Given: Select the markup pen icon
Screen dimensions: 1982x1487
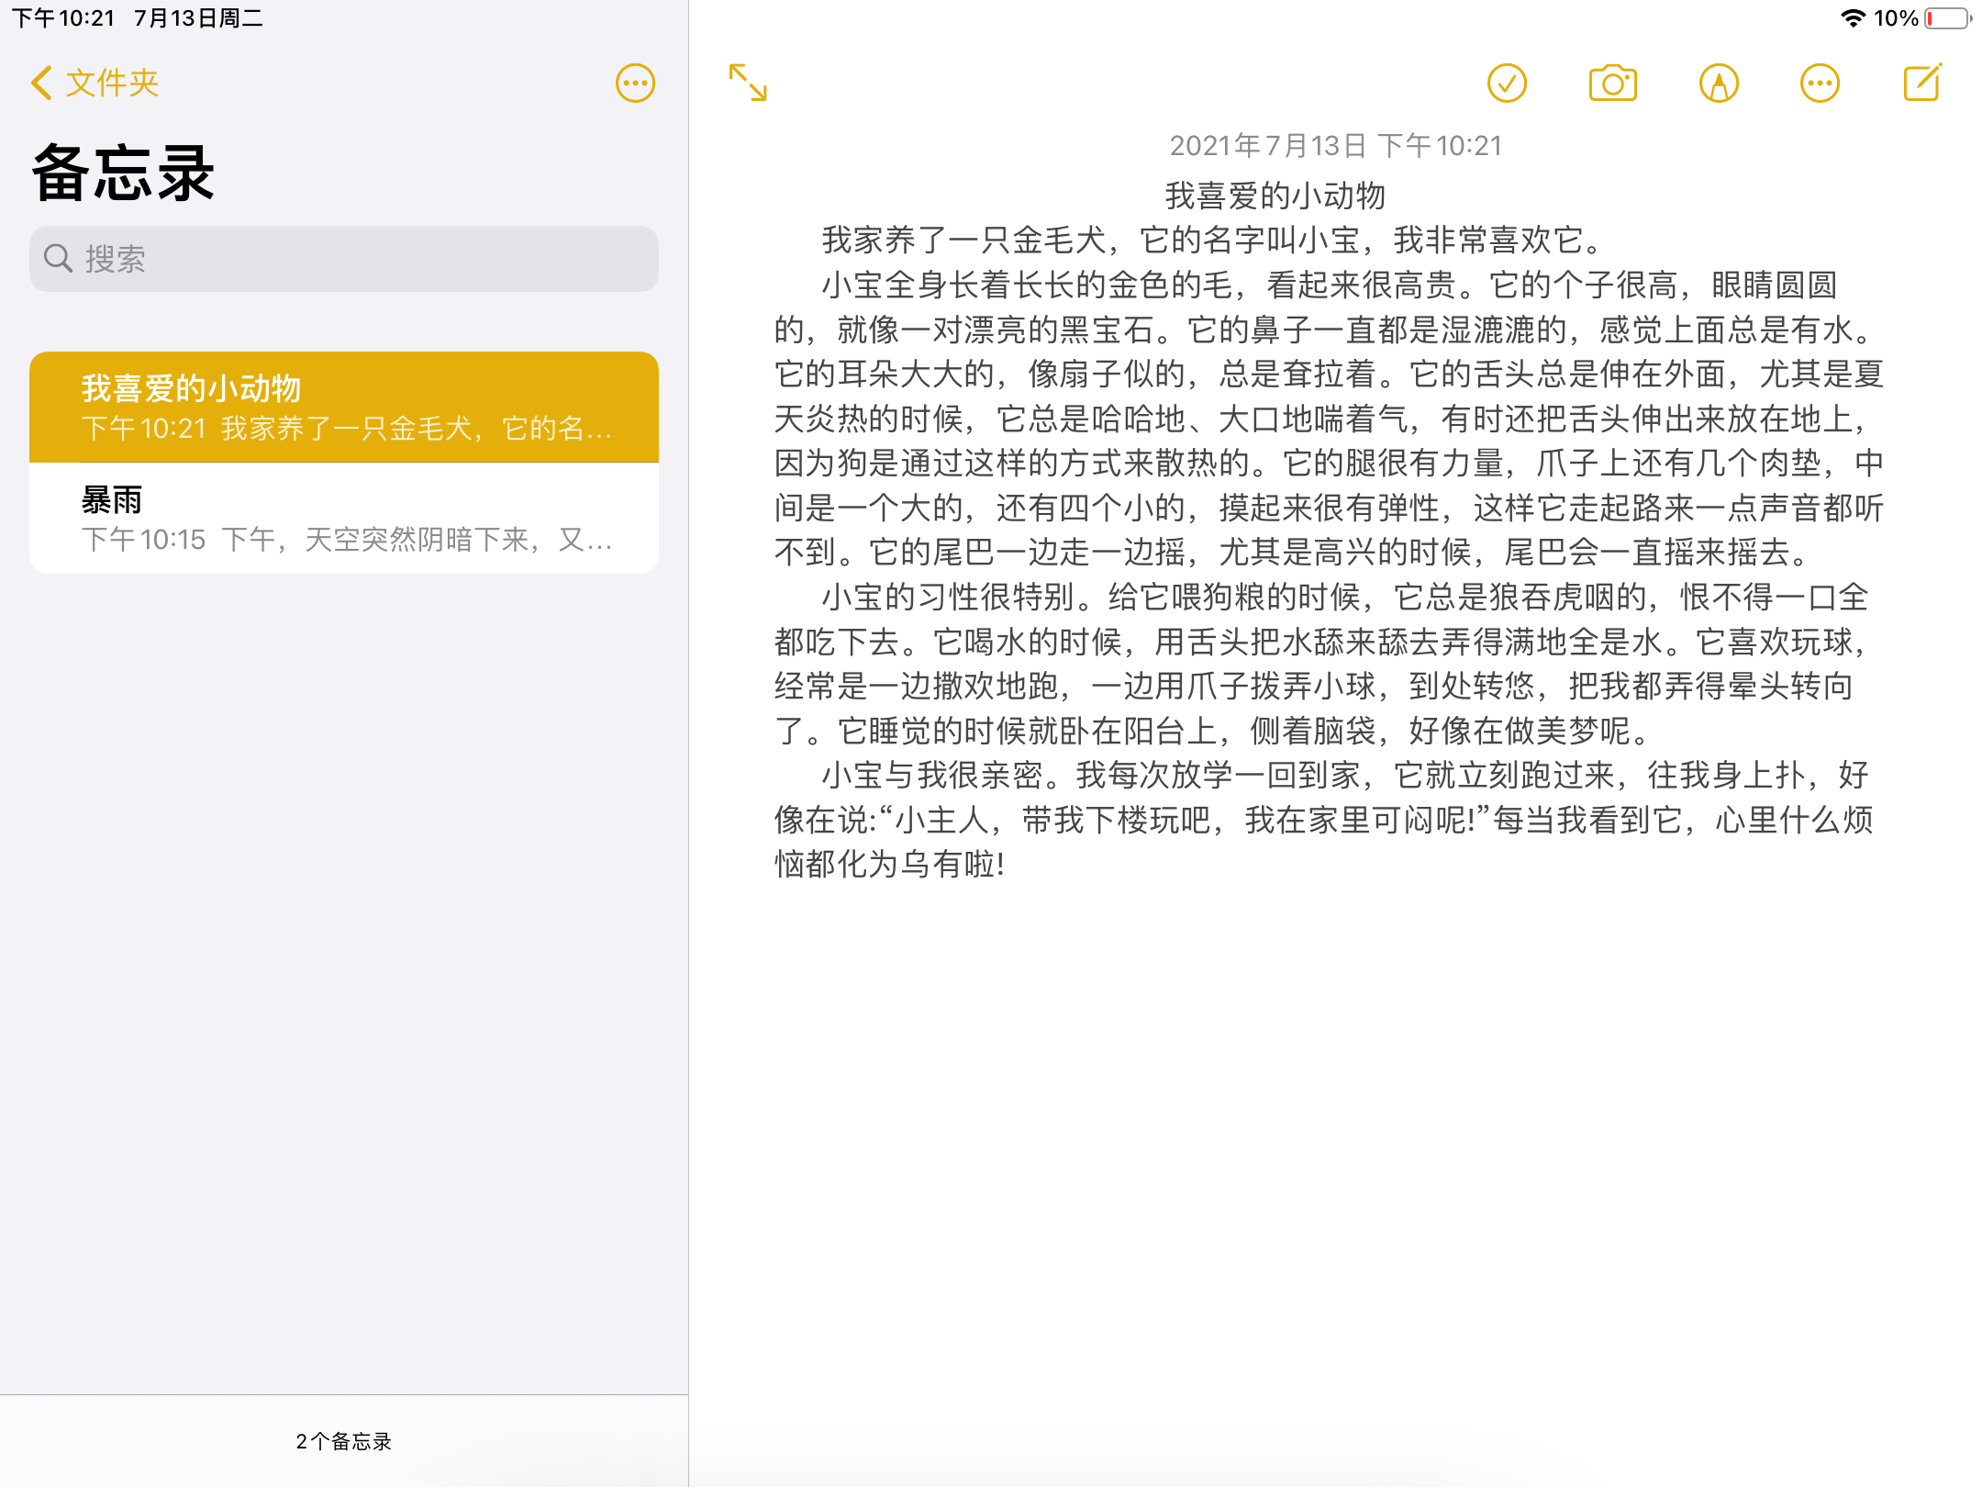Looking at the screenshot, I should click(1719, 84).
